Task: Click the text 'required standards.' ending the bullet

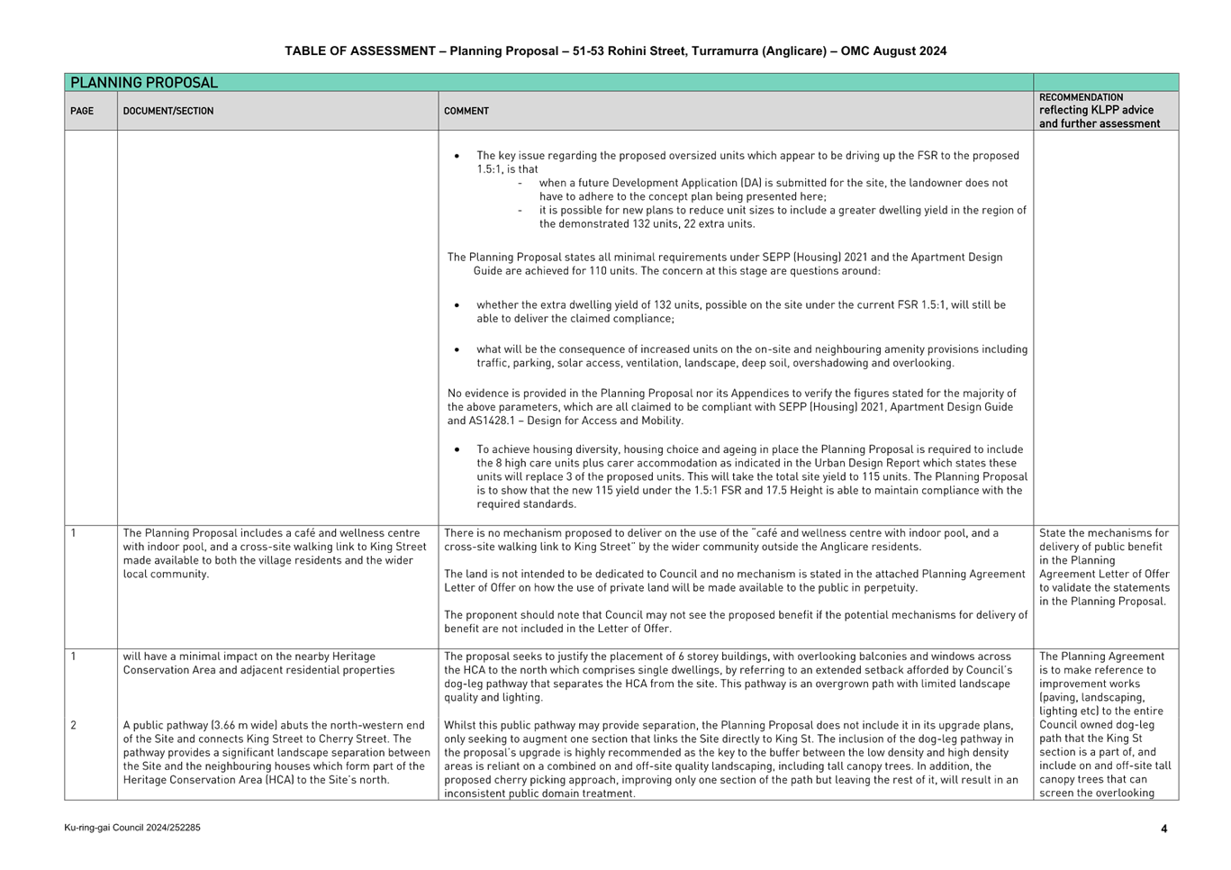Action: click(527, 504)
